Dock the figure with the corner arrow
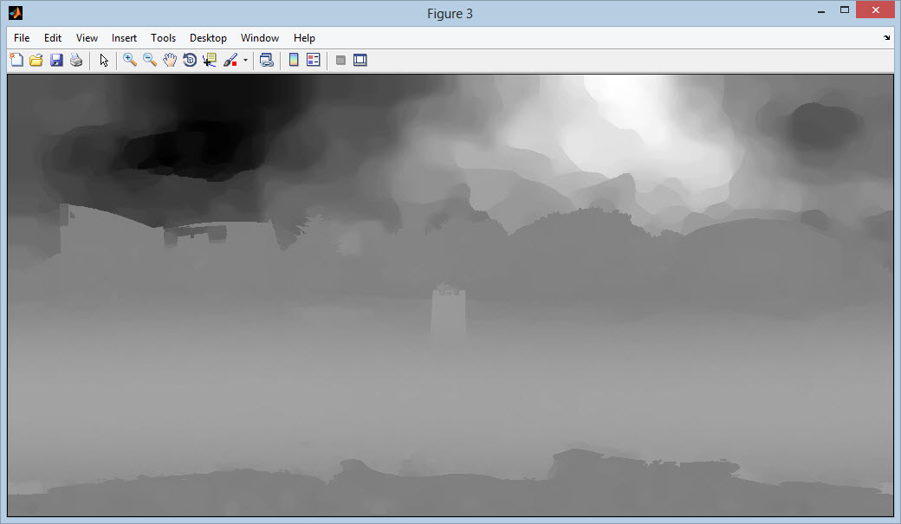The height and width of the screenshot is (524, 901). coord(886,38)
